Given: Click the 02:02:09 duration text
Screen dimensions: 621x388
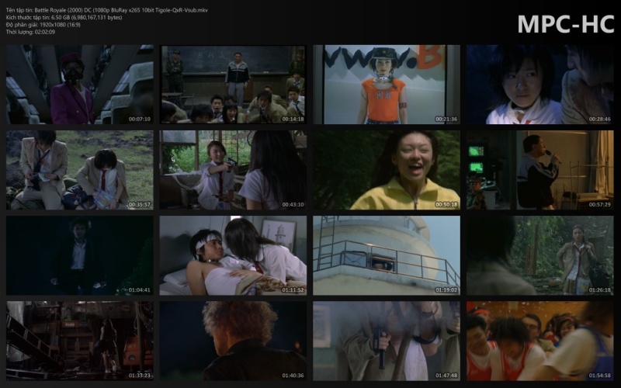Looking at the screenshot, I should pos(30,32).
